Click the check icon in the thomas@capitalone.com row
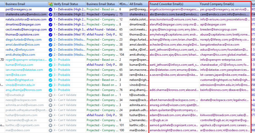This screenshot has height=133, width=255. (50, 35)
